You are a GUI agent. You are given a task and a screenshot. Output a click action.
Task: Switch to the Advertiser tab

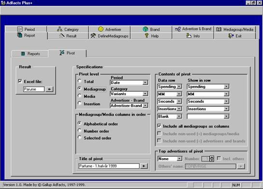pyautogui.click(x=110, y=29)
